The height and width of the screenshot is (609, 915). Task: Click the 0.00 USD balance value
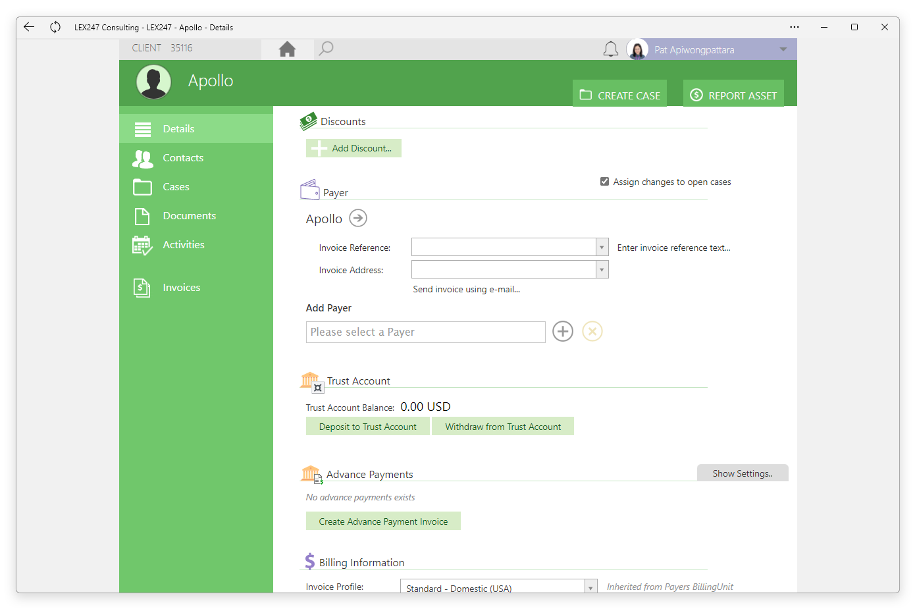pos(425,406)
